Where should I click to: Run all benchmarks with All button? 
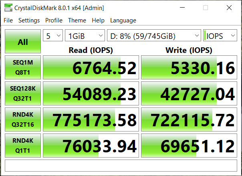tap(23, 42)
